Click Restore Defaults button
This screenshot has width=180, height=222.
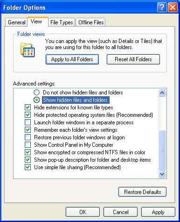pyautogui.click(x=142, y=192)
